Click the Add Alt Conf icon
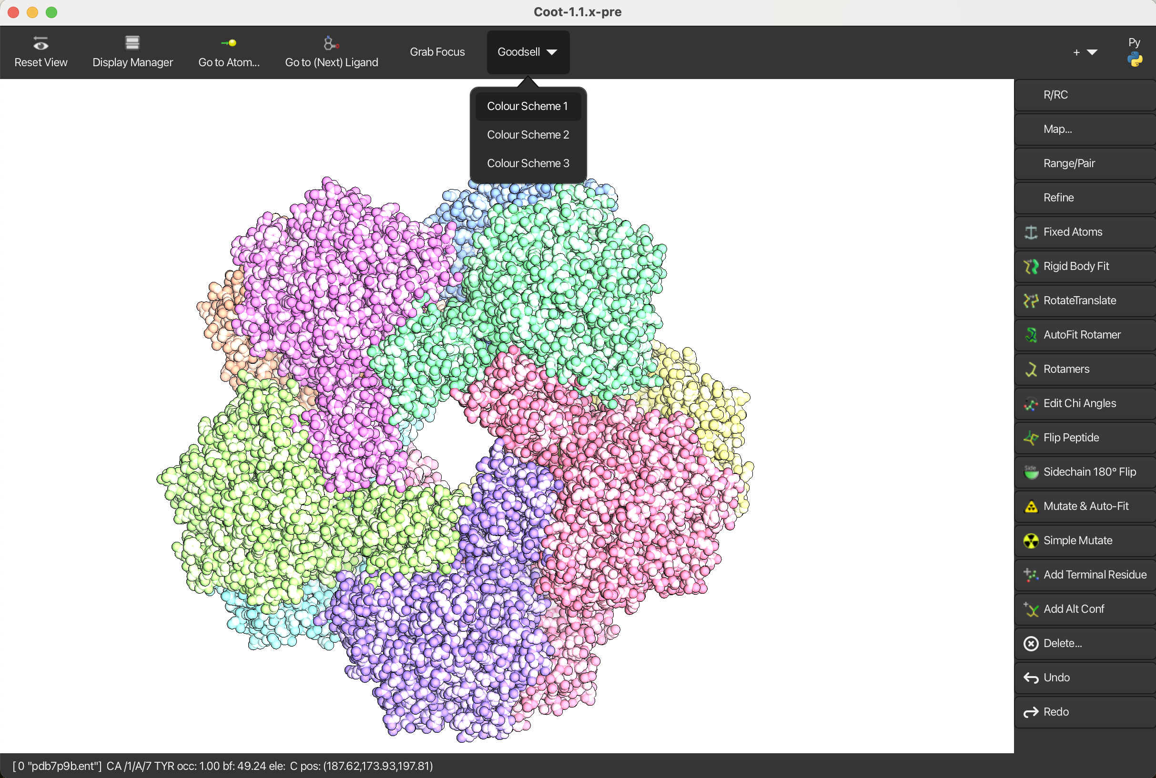This screenshot has width=1156, height=778. point(1031,609)
